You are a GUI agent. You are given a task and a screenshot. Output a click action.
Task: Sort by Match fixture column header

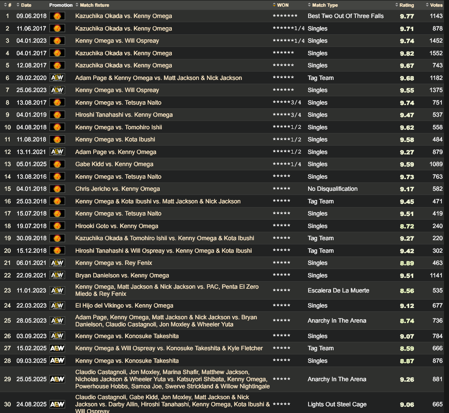[x=92, y=5]
